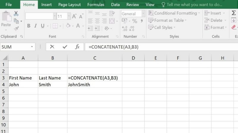Select the Format Painter brush
The image size is (238, 133).
16,29
